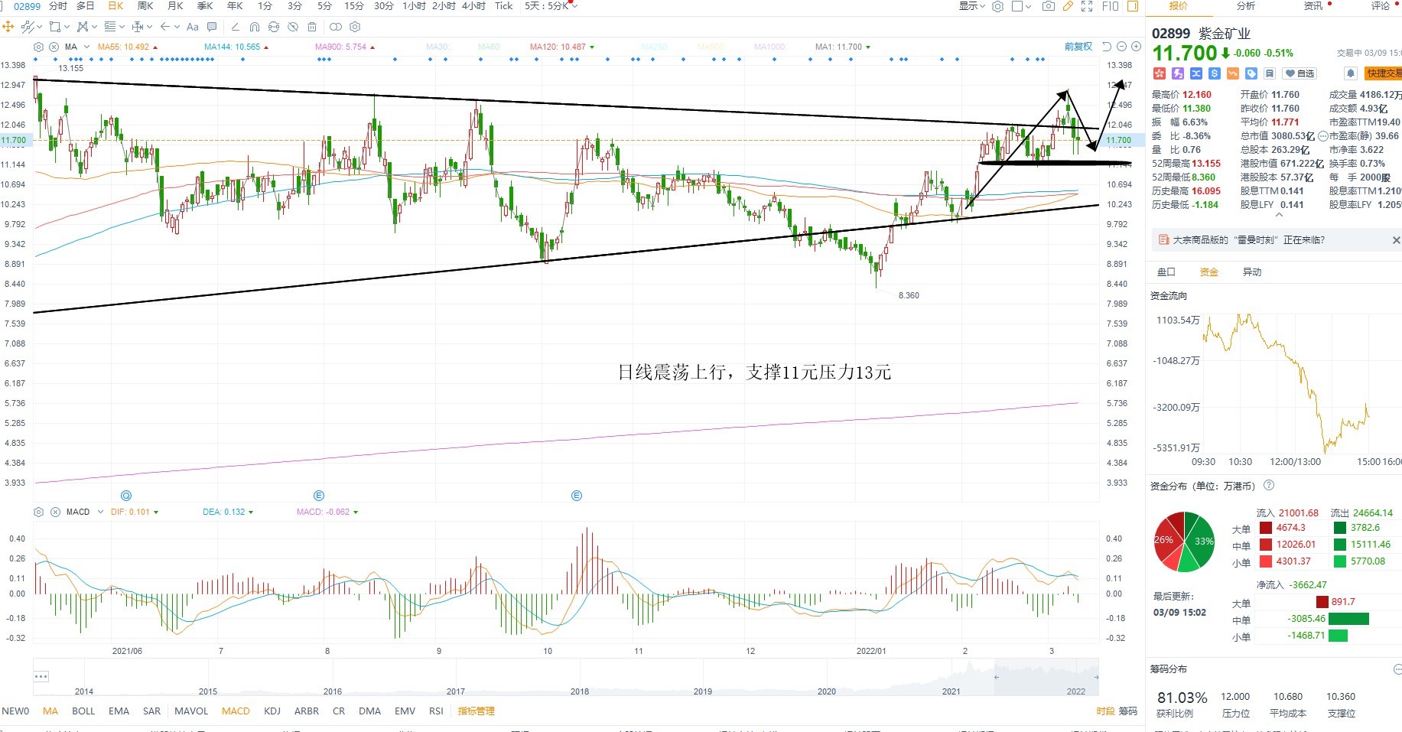Screen dimensions: 1402x732
Task: Set a price alert with bell icon
Action: (1351, 73)
